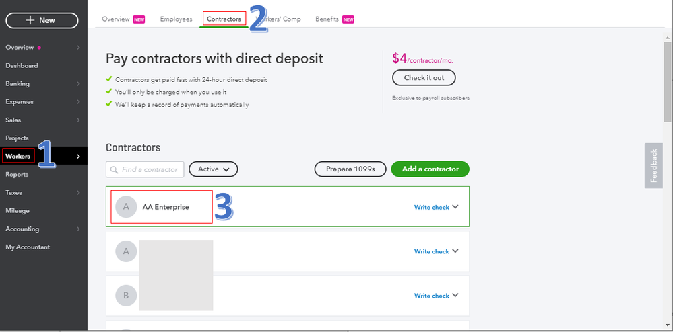Open Overview in the sidebar
673x332 pixels.
[x=20, y=48]
